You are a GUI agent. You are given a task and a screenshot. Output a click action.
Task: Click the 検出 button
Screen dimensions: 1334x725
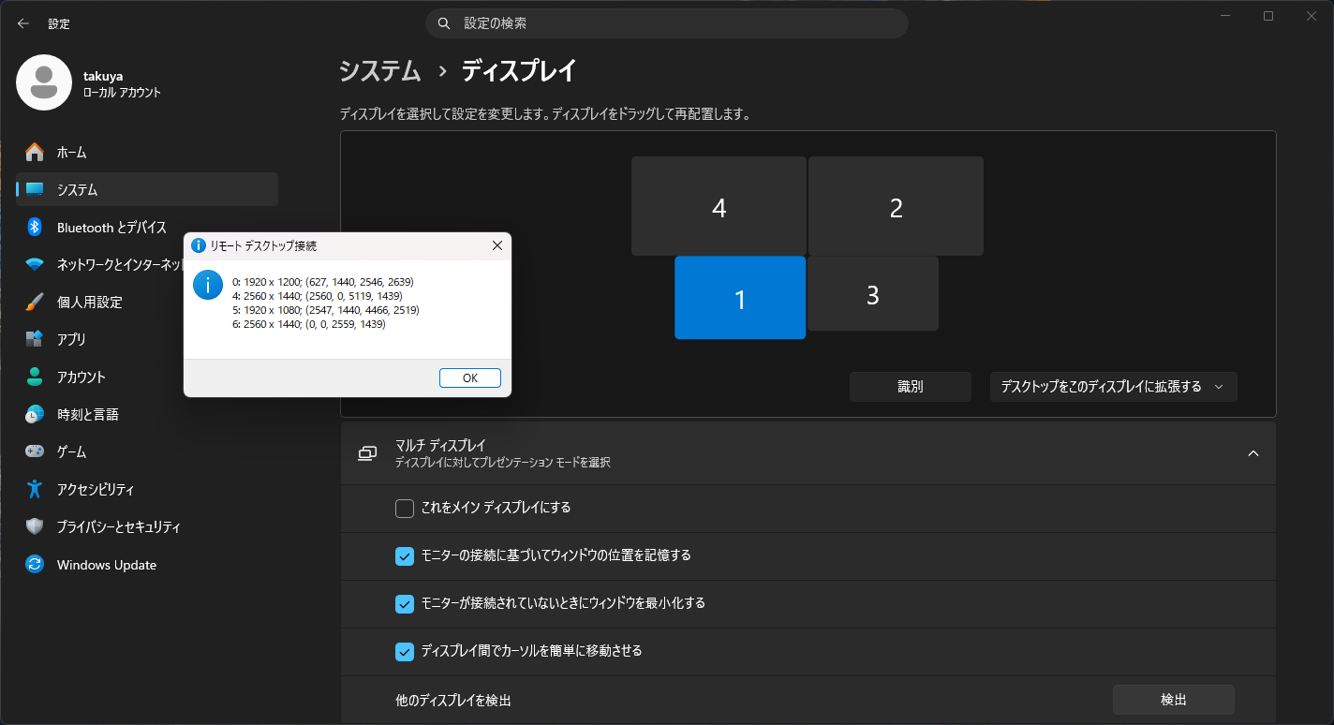(1174, 700)
